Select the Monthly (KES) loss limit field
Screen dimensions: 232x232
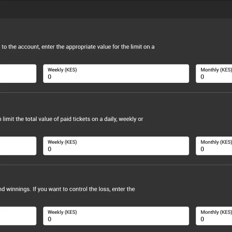click(x=214, y=216)
